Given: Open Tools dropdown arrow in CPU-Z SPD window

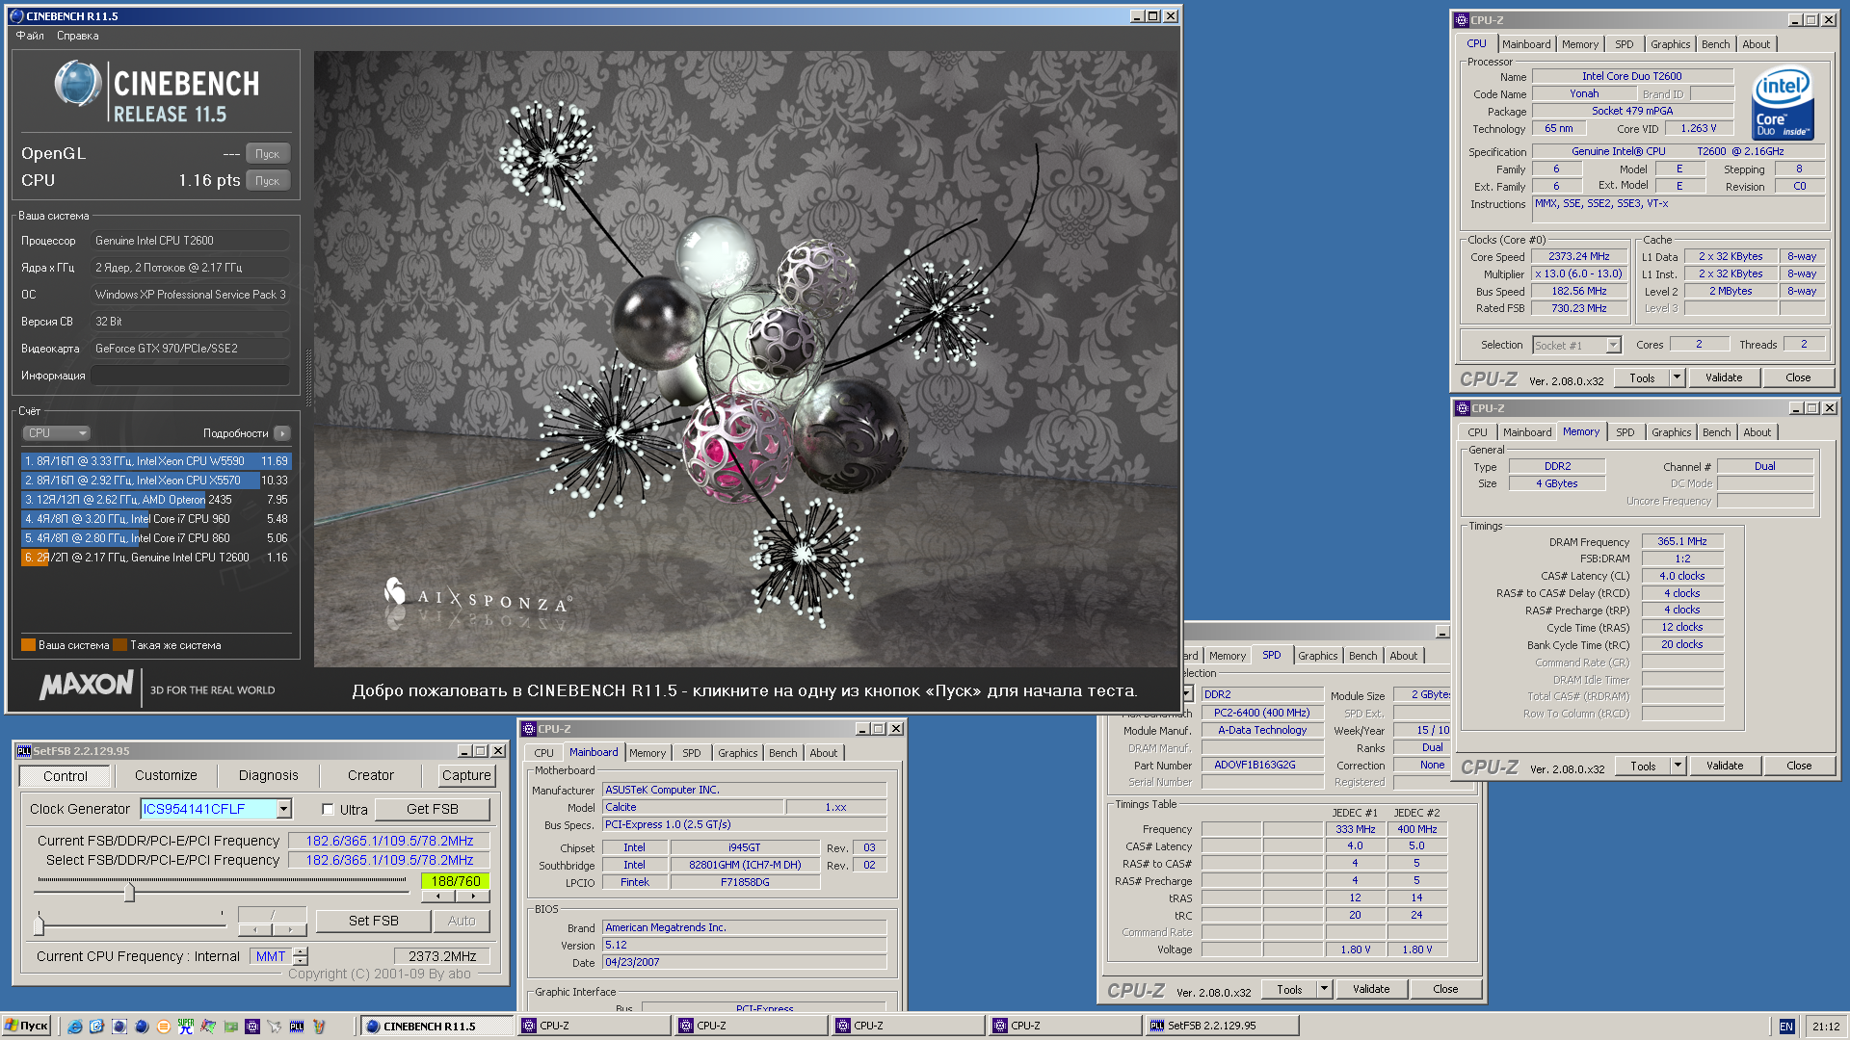Looking at the screenshot, I should click(1325, 989).
